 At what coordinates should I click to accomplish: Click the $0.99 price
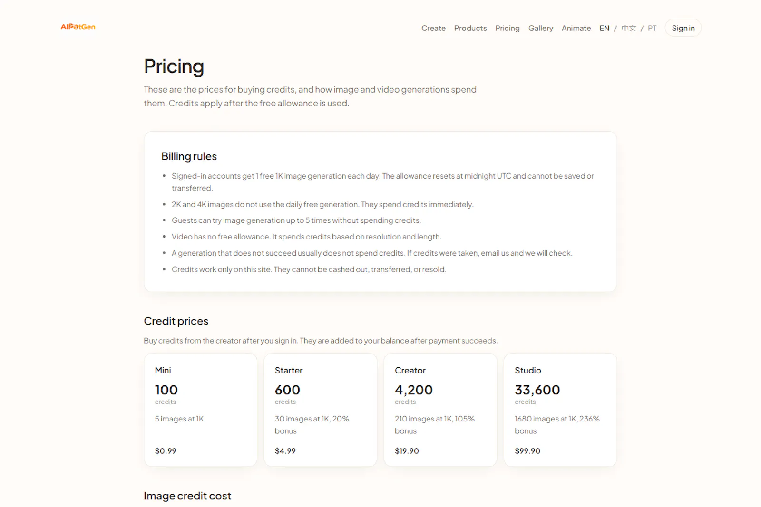click(x=166, y=451)
